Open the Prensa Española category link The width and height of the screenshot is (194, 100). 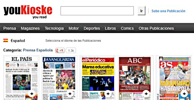(x=38, y=50)
